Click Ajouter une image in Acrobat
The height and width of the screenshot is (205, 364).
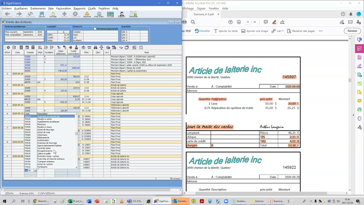(255, 31)
